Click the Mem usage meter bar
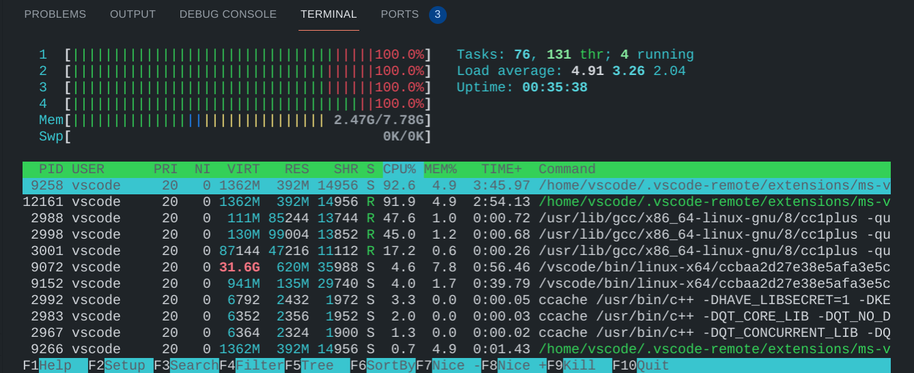914x373 pixels. [248, 120]
